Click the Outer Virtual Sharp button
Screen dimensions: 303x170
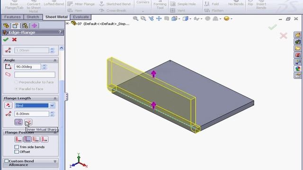[x=18, y=122]
